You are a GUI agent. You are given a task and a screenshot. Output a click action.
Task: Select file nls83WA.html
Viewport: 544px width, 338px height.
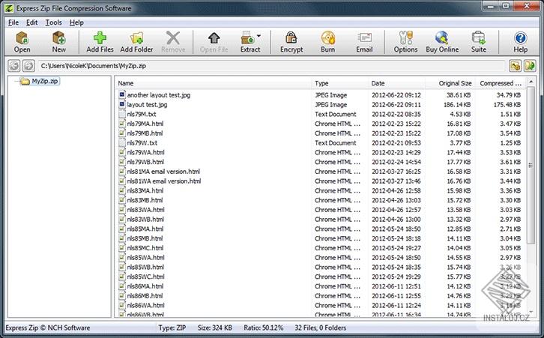[x=145, y=210]
